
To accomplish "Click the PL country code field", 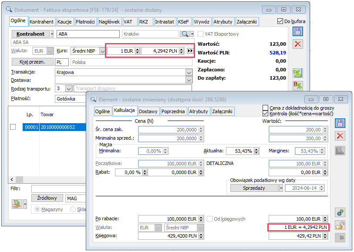I will 62,62.
